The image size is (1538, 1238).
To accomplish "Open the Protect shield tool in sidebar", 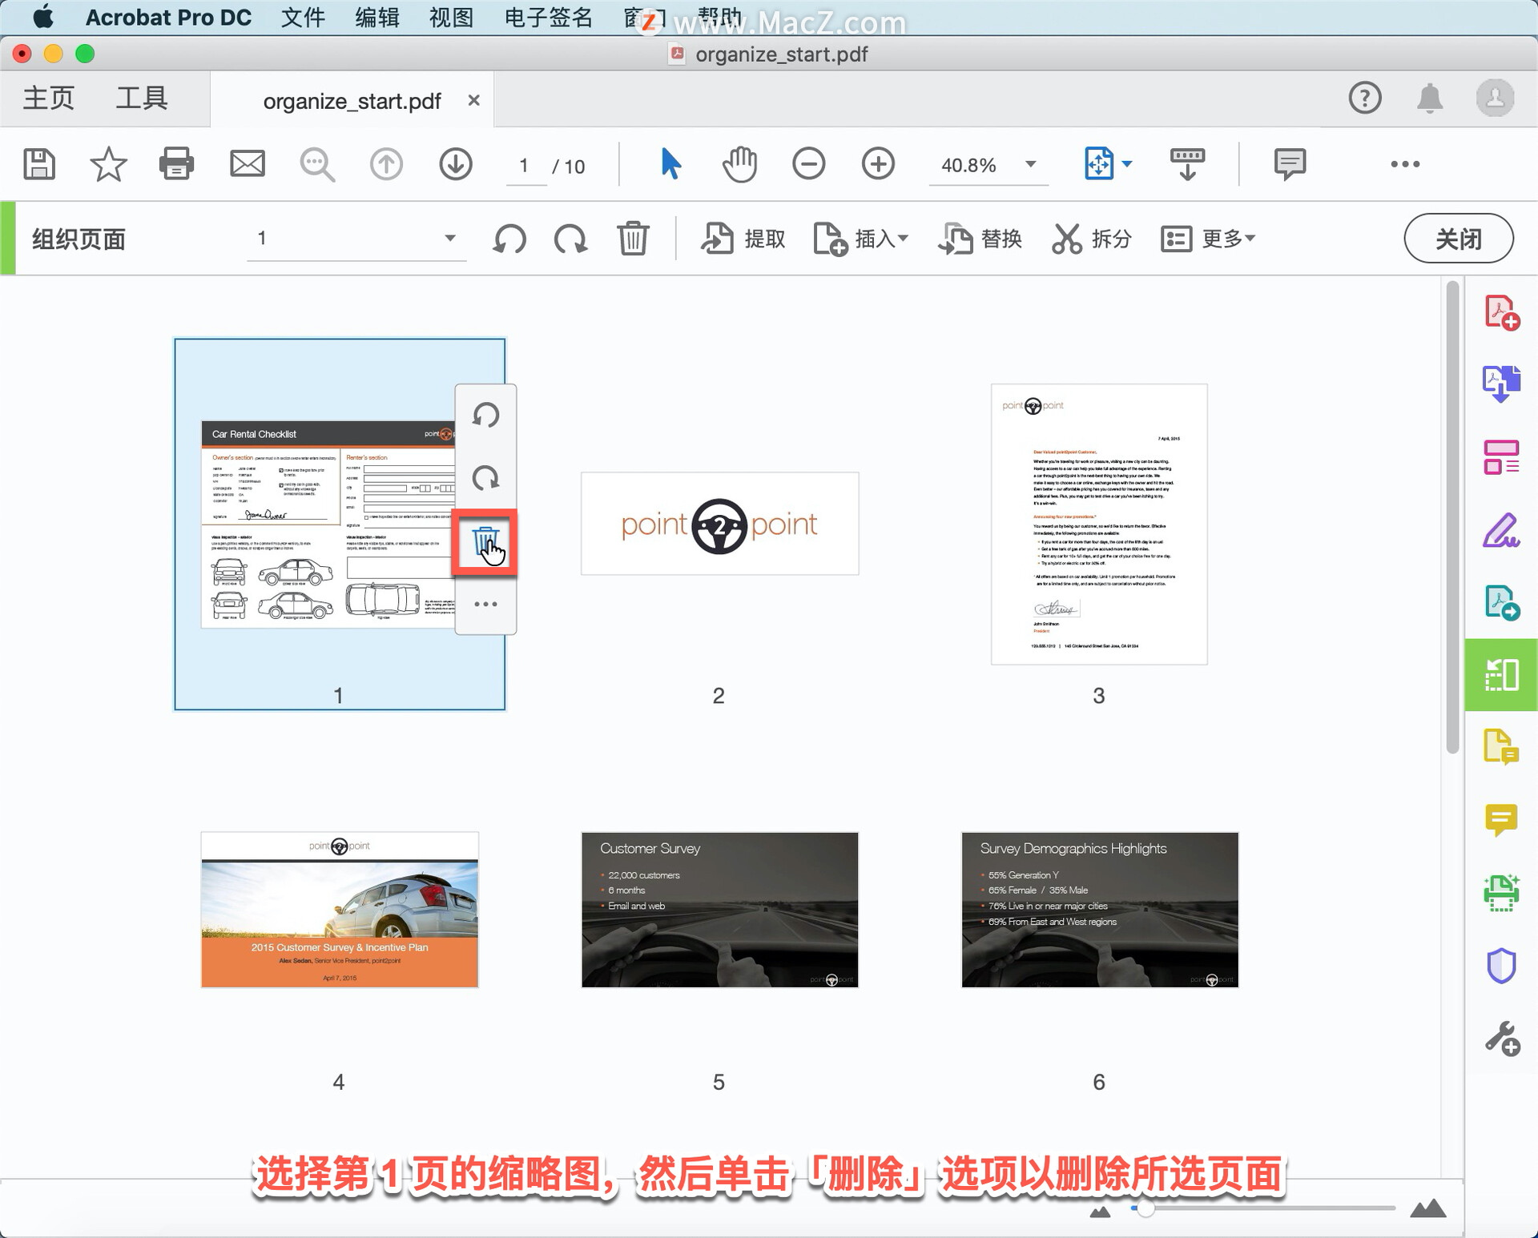I will (1501, 966).
